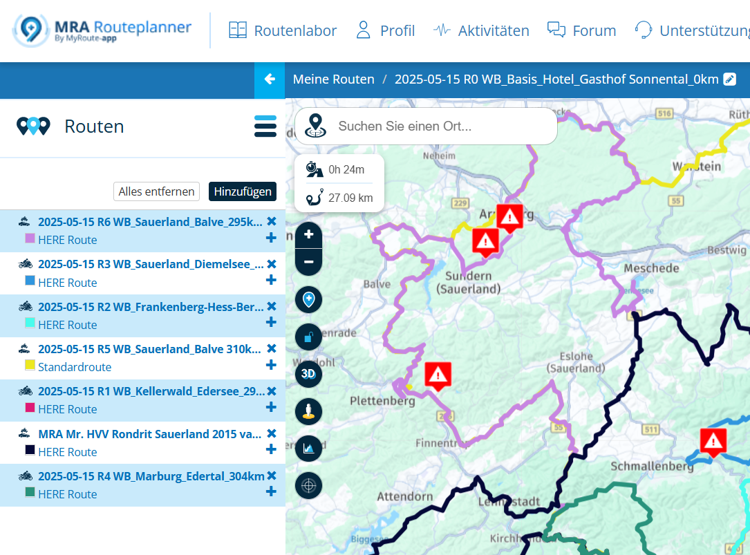The width and height of the screenshot is (750, 555).
Task: Click the yellow swatch of R5 route
Action: coord(30,365)
